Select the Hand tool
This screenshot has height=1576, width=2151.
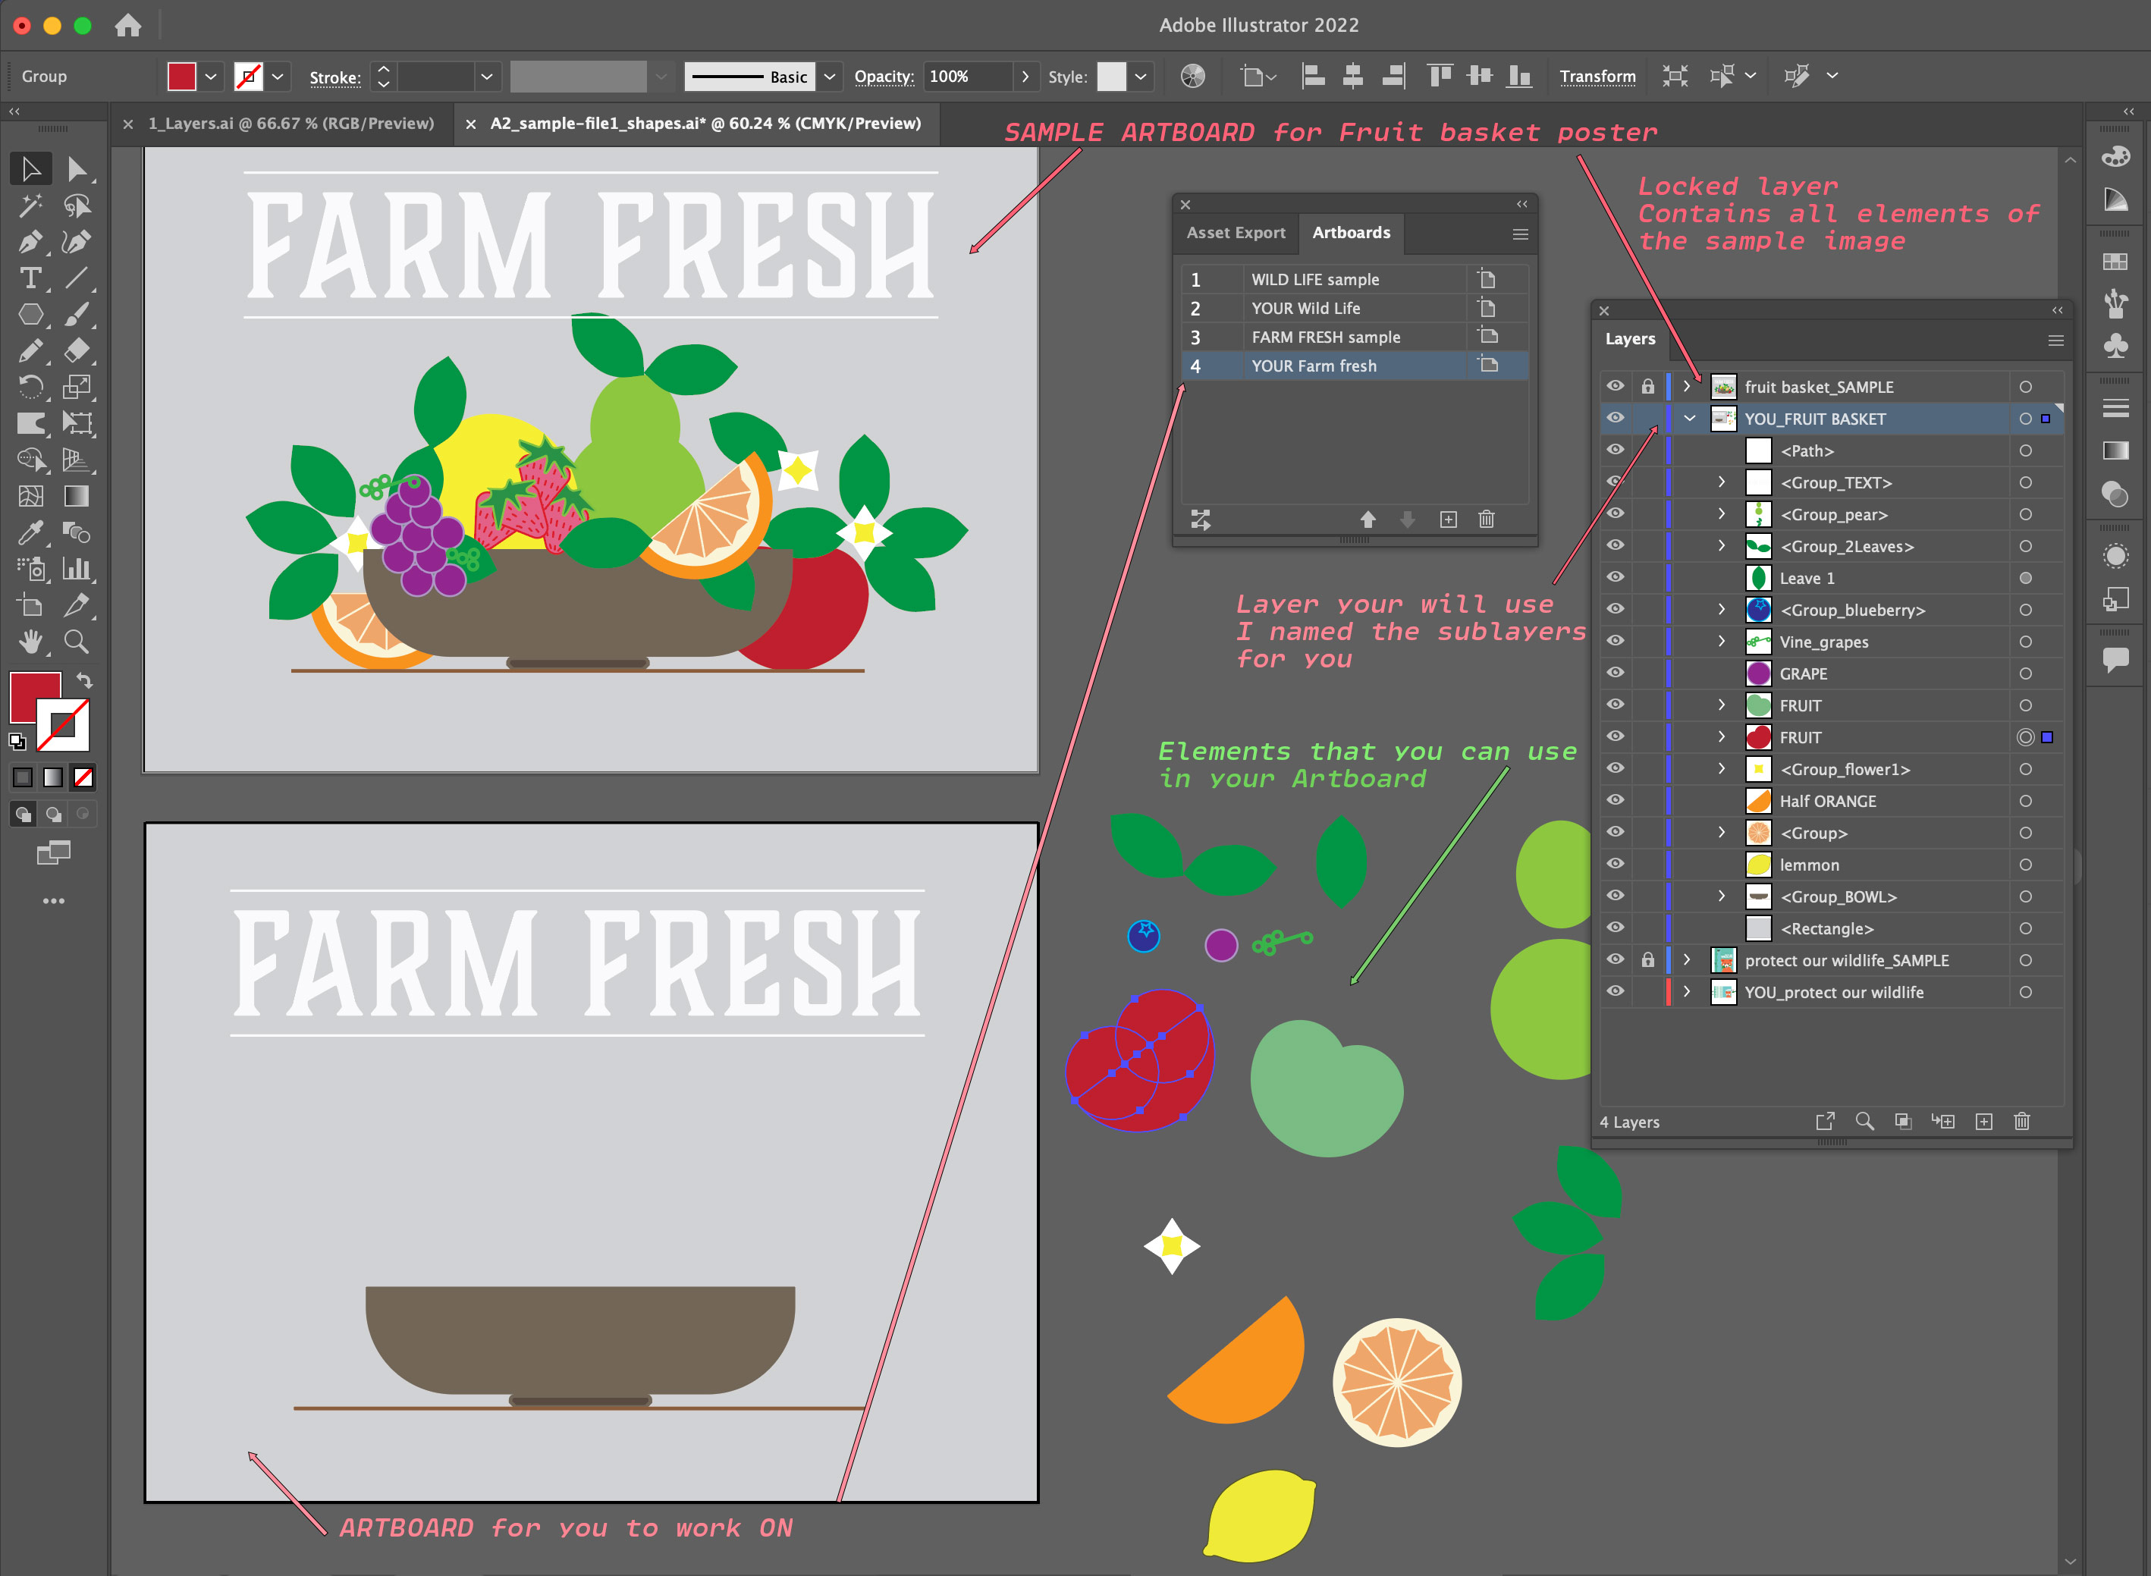(x=30, y=642)
